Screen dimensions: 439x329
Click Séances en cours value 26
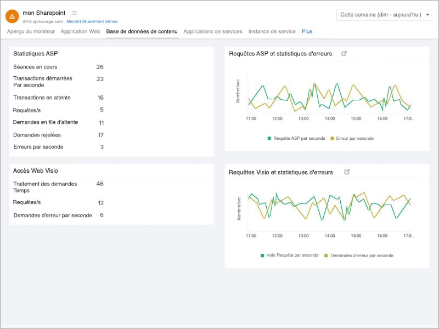pos(99,67)
